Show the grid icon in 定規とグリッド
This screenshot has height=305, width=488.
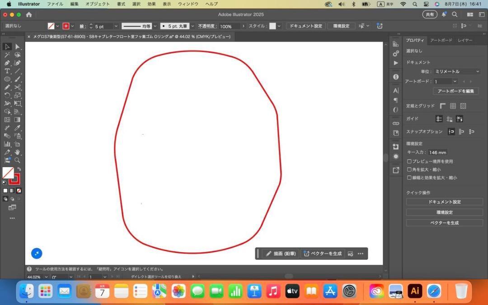pyautogui.click(x=453, y=106)
